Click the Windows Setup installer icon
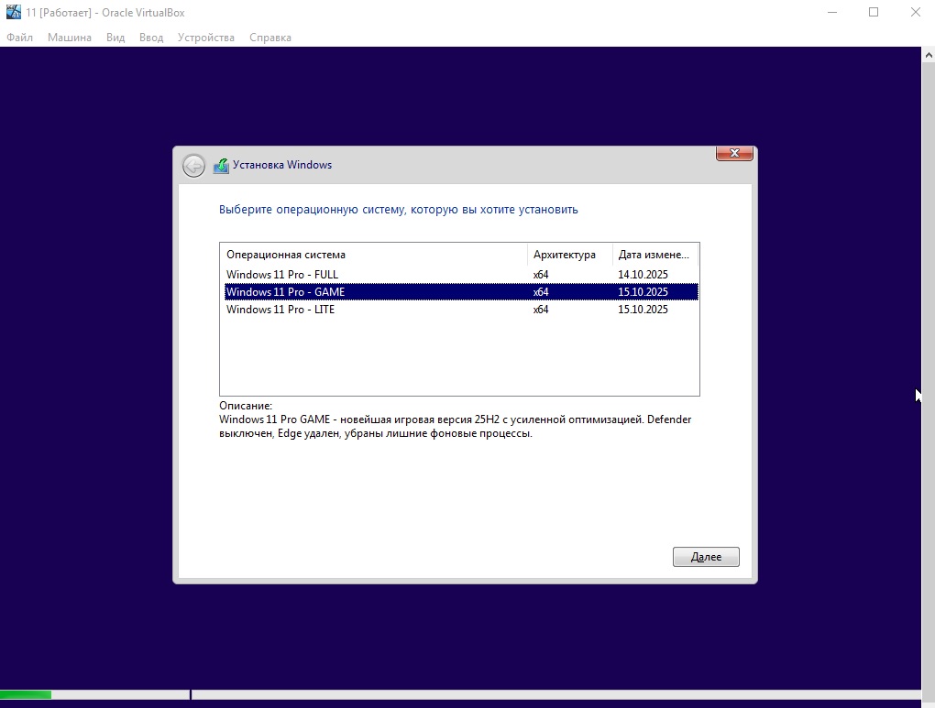Viewport: 935px width, 708px height. click(x=221, y=166)
